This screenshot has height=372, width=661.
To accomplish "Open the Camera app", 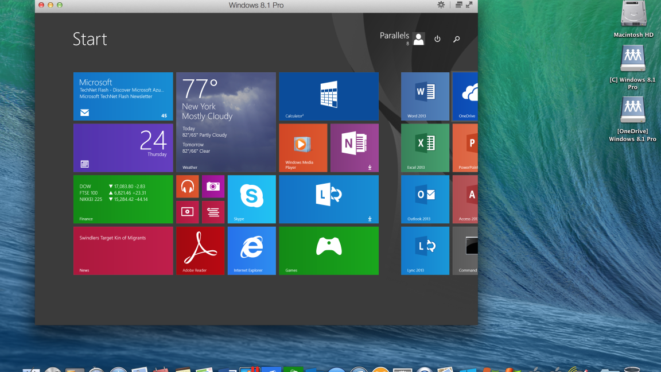I will pyautogui.click(x=213, y=186).
